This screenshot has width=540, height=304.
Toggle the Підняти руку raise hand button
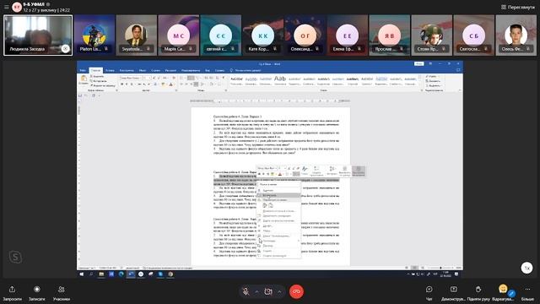[478, 293]
